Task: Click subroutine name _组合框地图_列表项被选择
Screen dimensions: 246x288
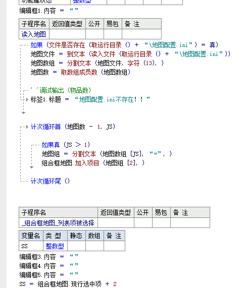Action: 58,223
